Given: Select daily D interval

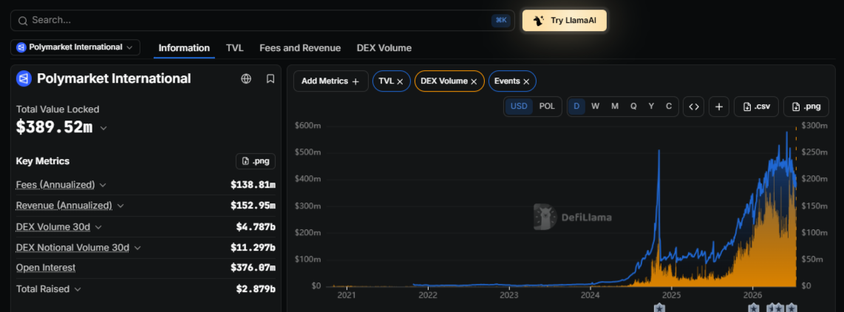Looking at the screenshot, I should tap(576, 106).
